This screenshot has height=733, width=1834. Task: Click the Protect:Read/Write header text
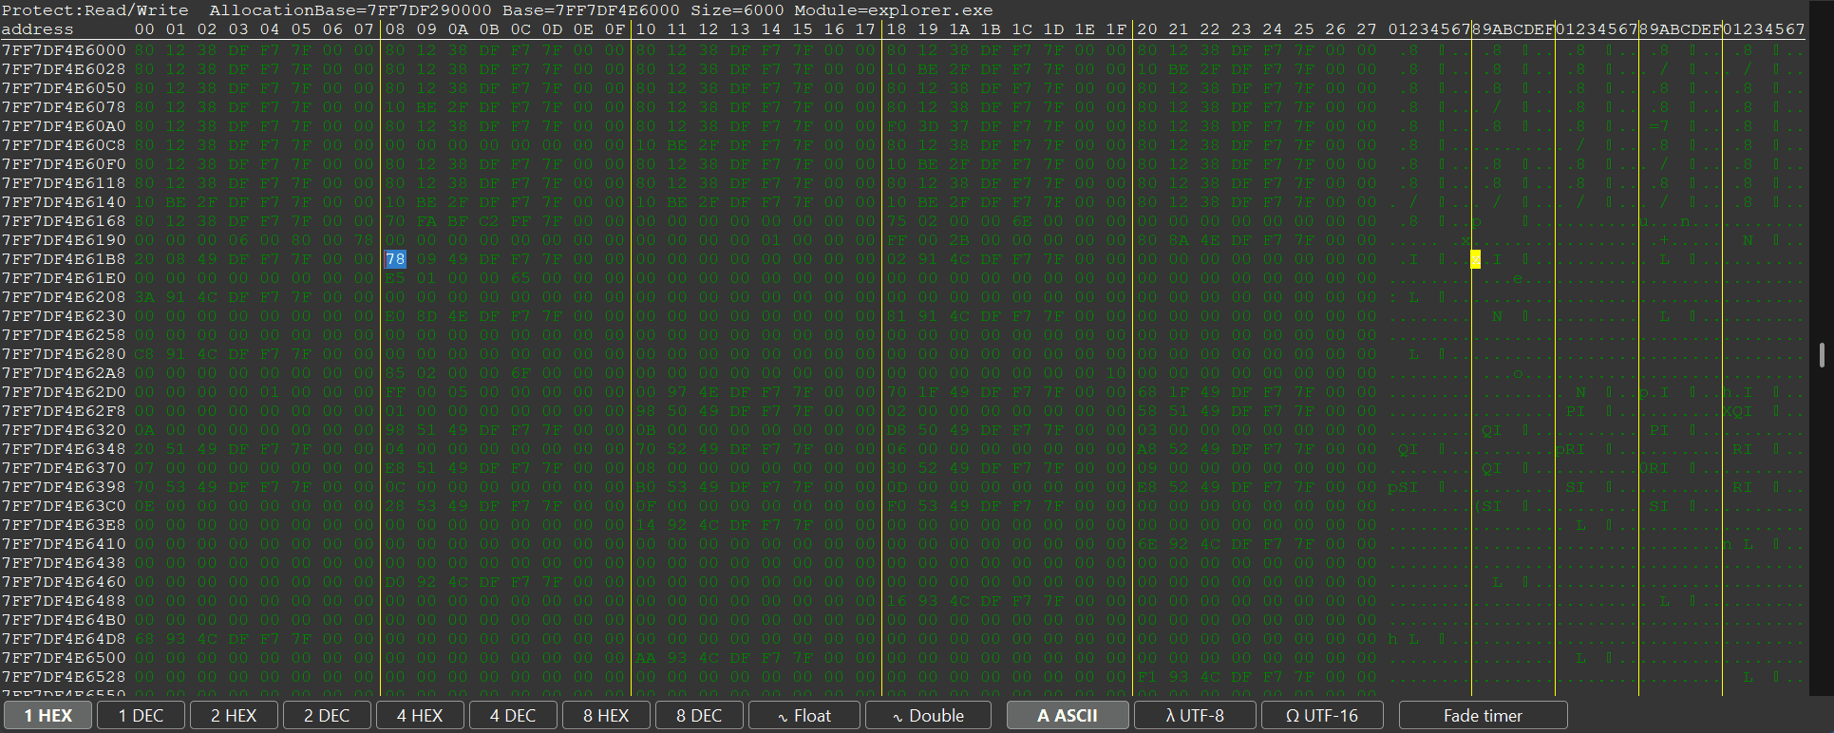pyautogui.click(x=95, y=10)
